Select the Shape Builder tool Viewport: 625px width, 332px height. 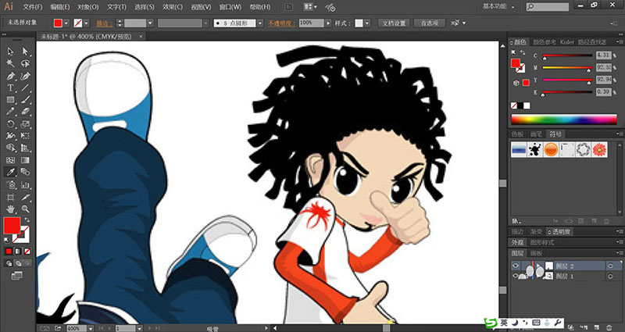pos(11,148)
